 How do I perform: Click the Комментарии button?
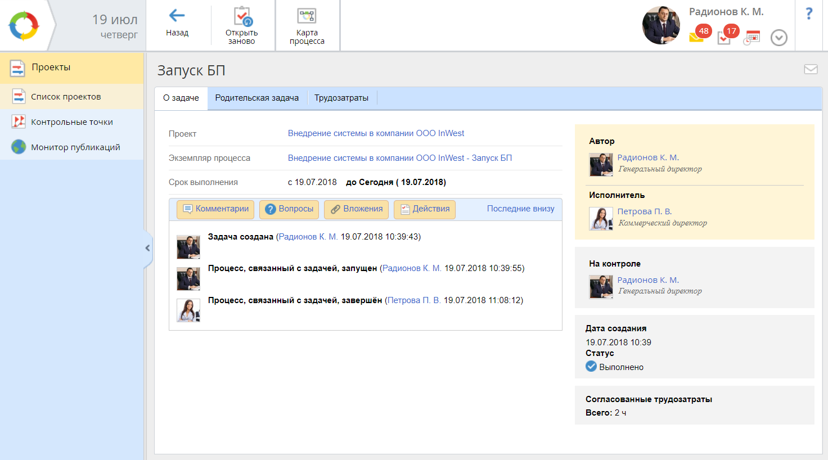[x=215, y=209]
